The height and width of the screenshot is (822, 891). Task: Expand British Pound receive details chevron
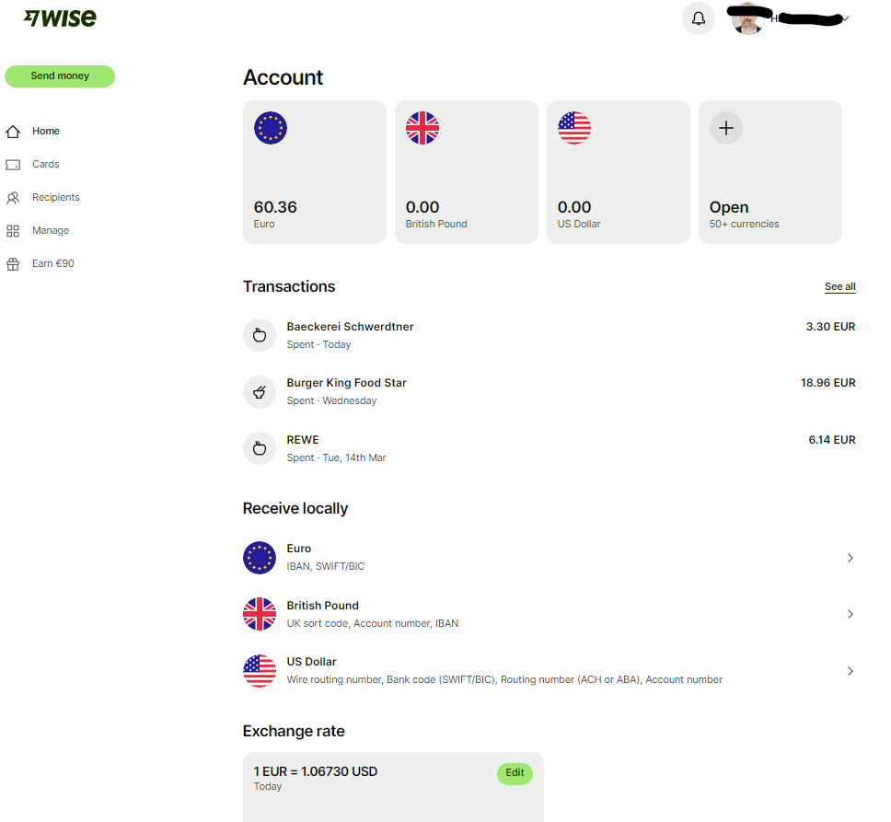tap(850, 614)
